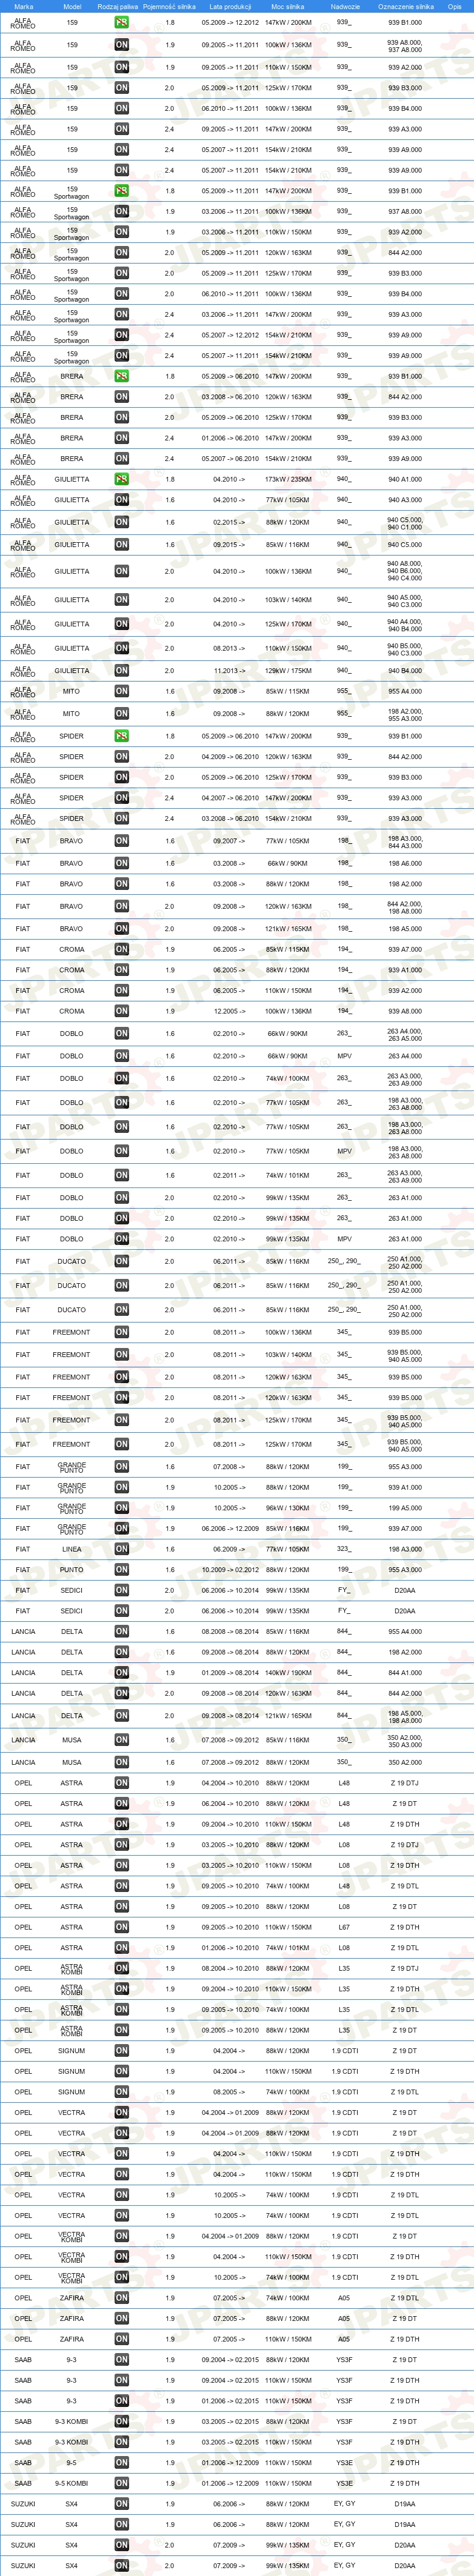Viewport: 474px width, 2576px height.
Task: Click the diesel icon in the Opel Zafira 74kW / 100KM row
Action: 121,2298
